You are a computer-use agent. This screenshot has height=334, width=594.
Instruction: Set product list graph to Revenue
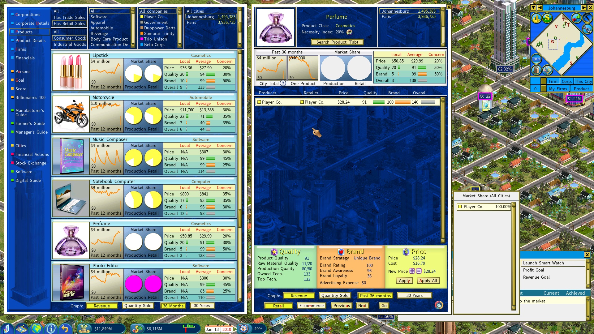[102, 306]
